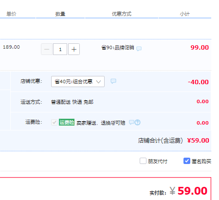Click the 普通配送 快递 免邮 shipping text
The height and width of the screenshot is (200, 219).
pos(72,102)
